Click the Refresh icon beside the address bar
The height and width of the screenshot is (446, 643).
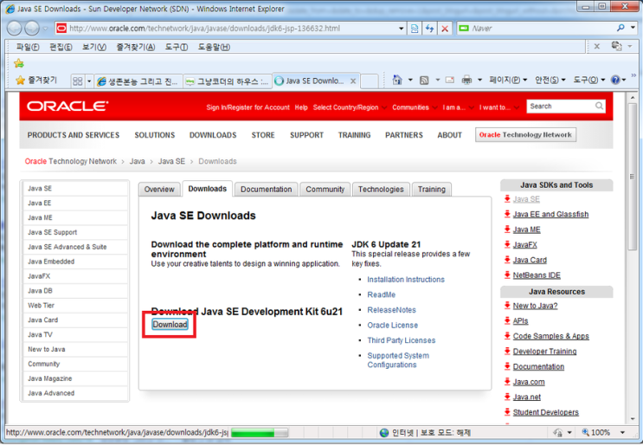[x=429, y=29]
